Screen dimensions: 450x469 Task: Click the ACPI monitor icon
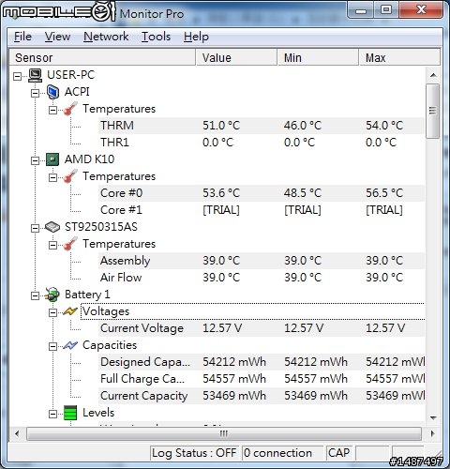point(52,92)
